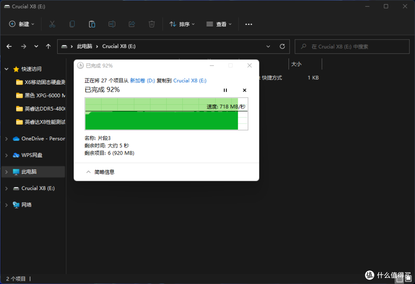Open the 查看 view dropdown

(x=219, y=24)
